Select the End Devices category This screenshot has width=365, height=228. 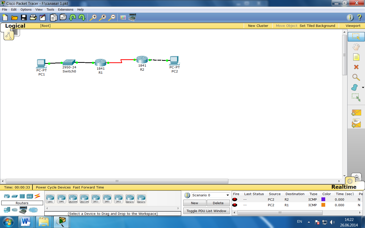[x=7, y=210]
